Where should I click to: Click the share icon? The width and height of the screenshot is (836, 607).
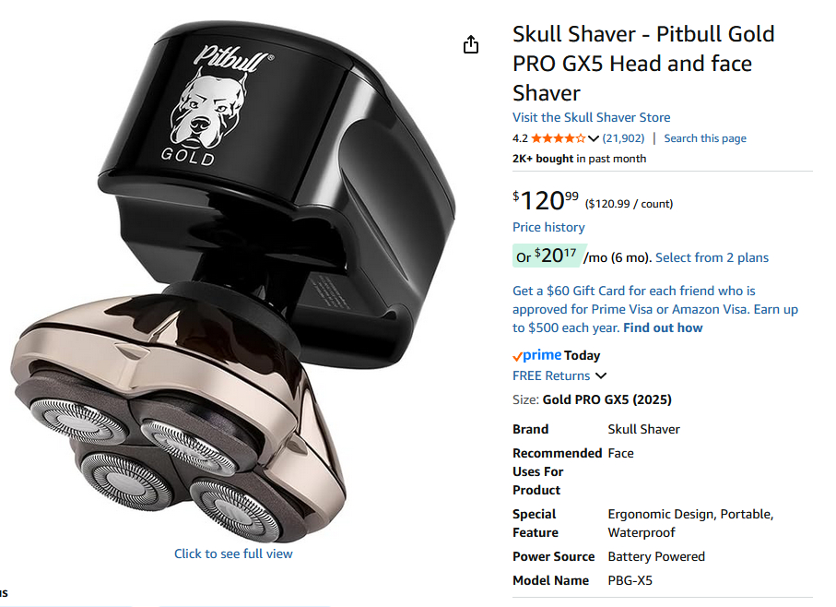(x=471, y=44)
